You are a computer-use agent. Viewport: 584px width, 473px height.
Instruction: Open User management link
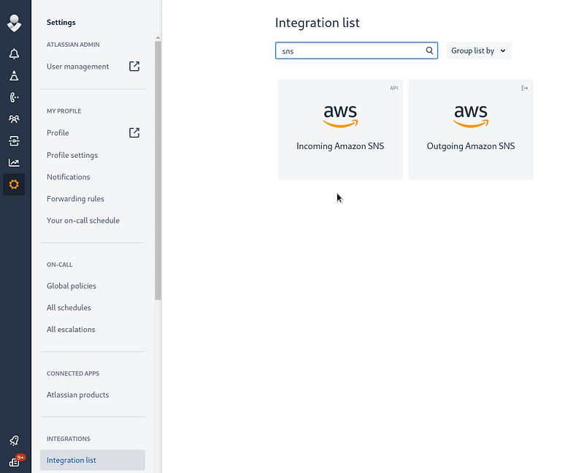(78, 67)
